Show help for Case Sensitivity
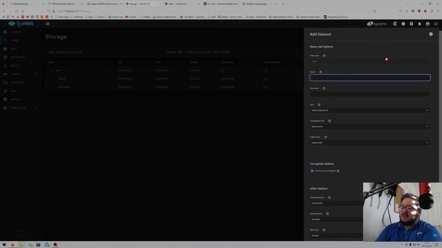This screenshot has height=248, width=442. point(327,214)
